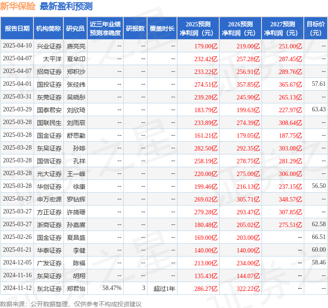Select the 研究员 column header

pyautogui.click(x=75, y=29)
